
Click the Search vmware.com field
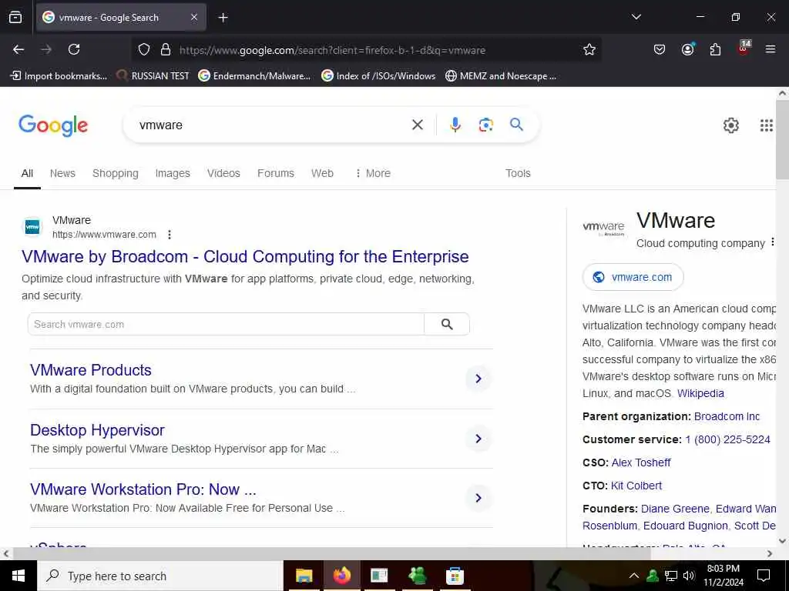click(226, 324)
